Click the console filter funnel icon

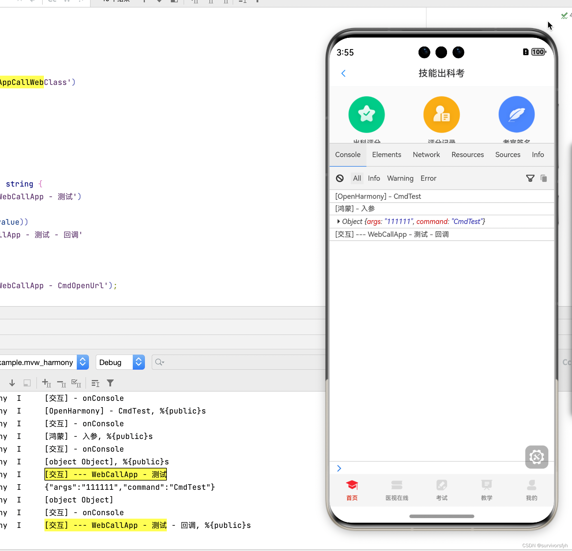point(530,178)
